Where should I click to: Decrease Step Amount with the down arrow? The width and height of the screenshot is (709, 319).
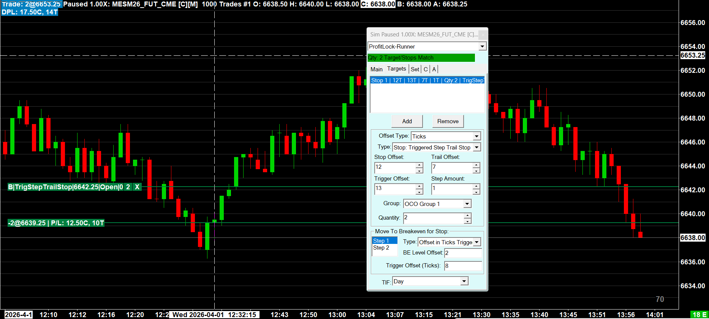(x=476, y=192)
